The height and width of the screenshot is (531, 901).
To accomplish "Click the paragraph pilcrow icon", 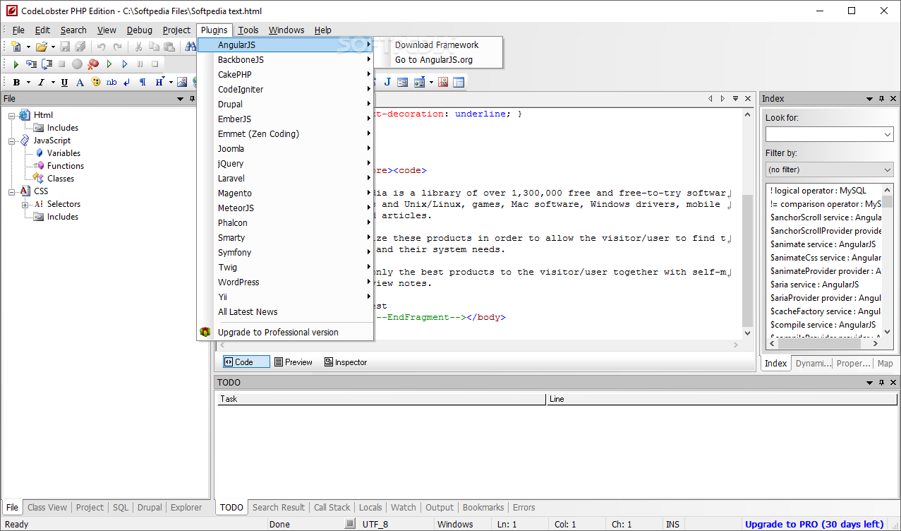I will [143, 83].
